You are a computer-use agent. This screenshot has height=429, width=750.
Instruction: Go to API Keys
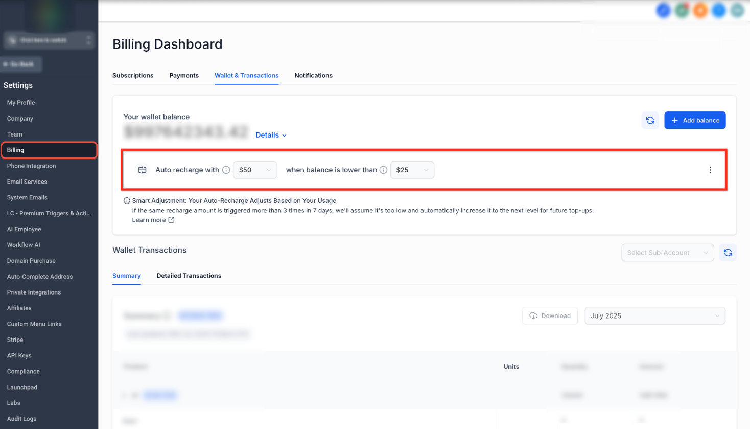coord(19,356)
